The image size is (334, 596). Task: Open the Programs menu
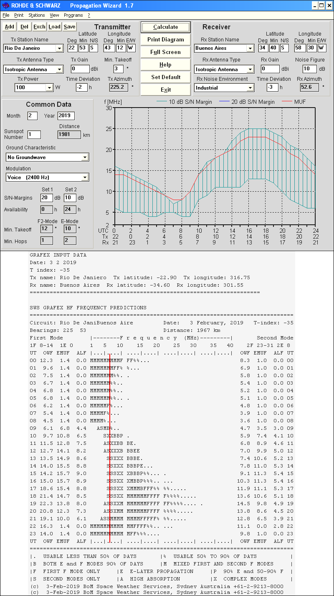[73, 15]
